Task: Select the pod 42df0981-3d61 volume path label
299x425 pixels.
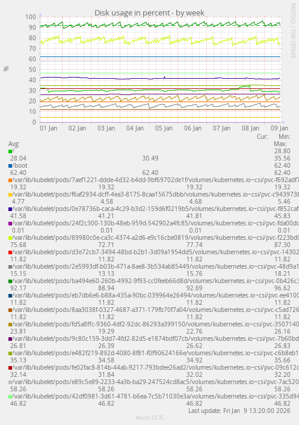Action: [156, 396]
